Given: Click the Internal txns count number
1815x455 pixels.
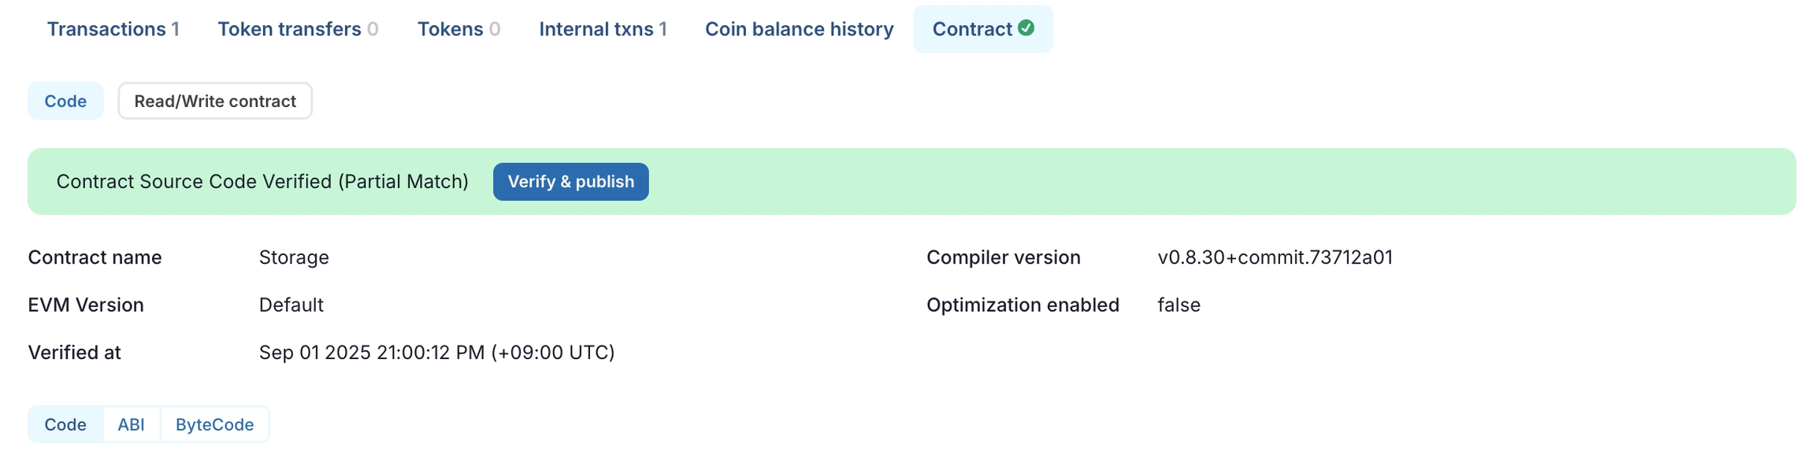Looking at the screenshot, I should [663, 29].
